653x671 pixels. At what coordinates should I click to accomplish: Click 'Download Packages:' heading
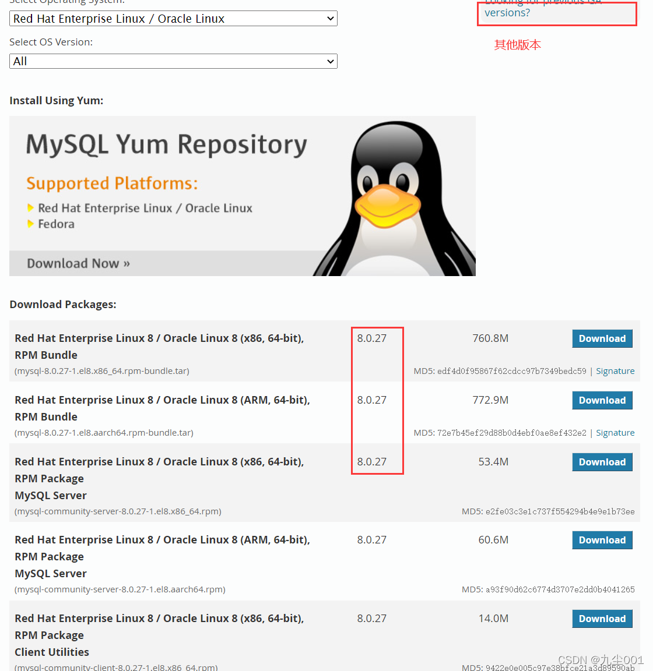[63, 304]
